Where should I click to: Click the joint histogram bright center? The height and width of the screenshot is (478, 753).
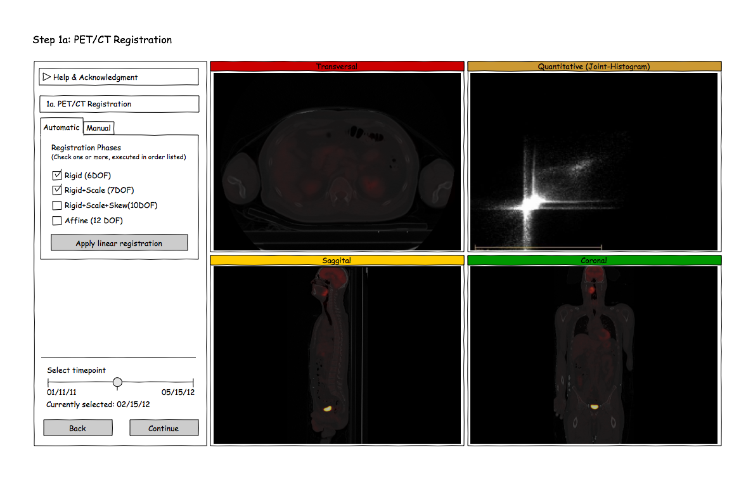531,202
